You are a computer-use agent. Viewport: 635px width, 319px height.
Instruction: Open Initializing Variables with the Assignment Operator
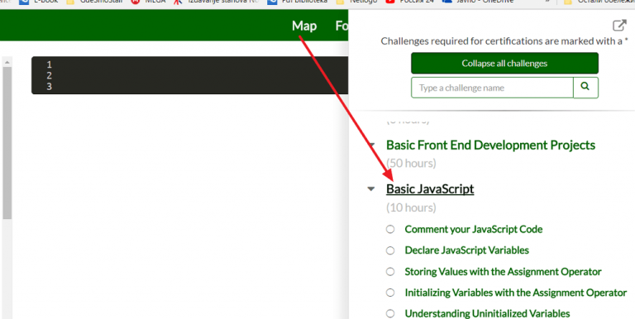[516, 293]
